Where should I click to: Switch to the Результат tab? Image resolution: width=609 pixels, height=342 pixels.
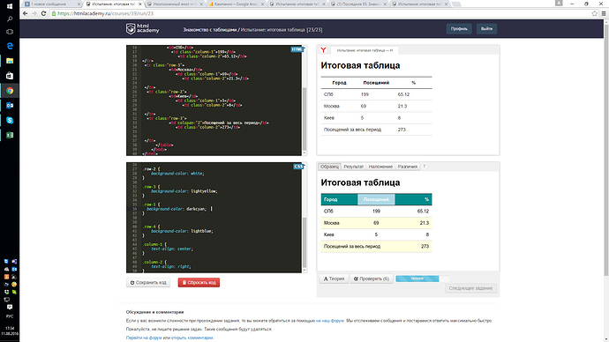353,167
